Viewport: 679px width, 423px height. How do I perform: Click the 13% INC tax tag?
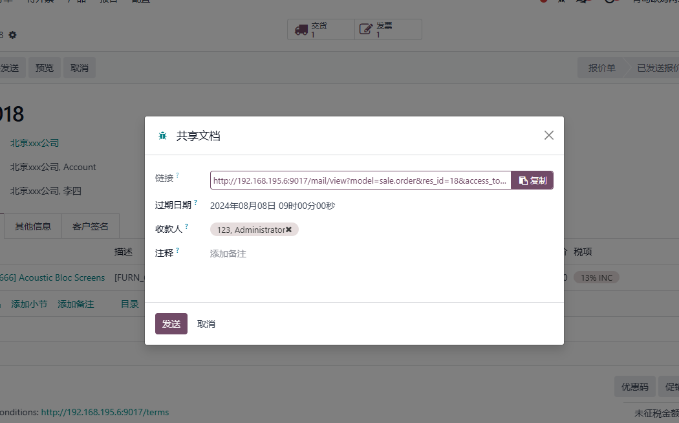click(596, 277)
